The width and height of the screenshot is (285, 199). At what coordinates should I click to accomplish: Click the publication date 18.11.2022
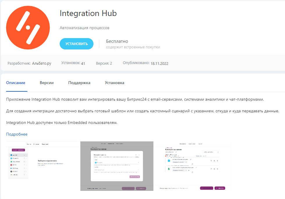(x=160, y=63)
